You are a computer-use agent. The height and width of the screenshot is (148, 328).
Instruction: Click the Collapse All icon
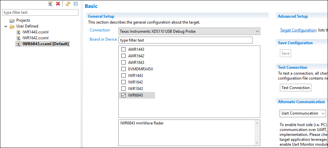point(76,4)
